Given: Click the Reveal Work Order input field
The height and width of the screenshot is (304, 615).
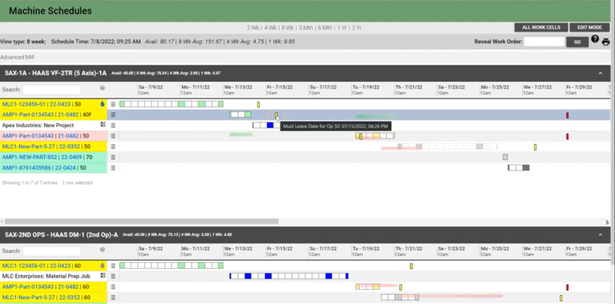Looking at the screenshot, I should click(544, 42).
